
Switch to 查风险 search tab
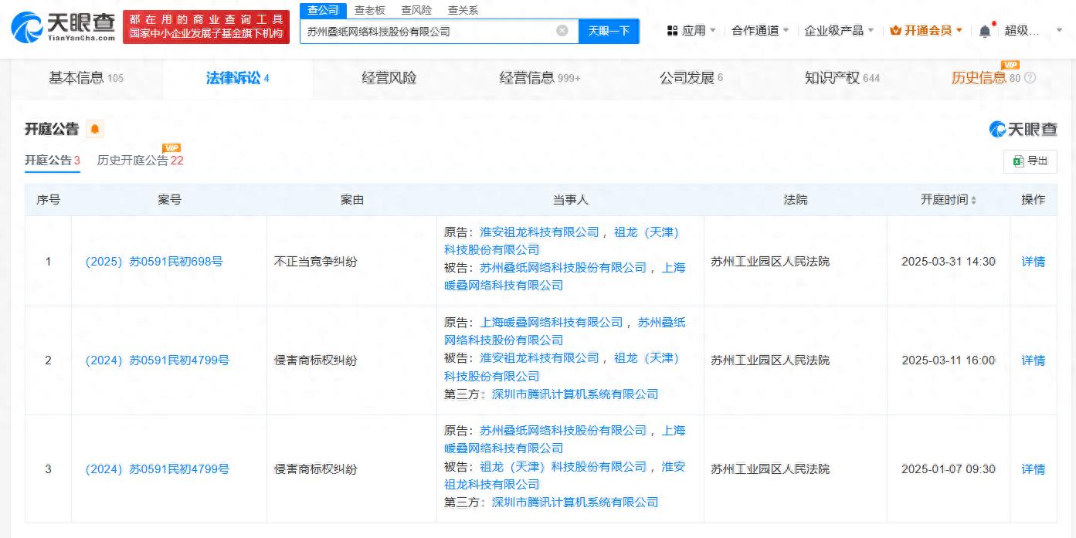[x=416, y=10]
